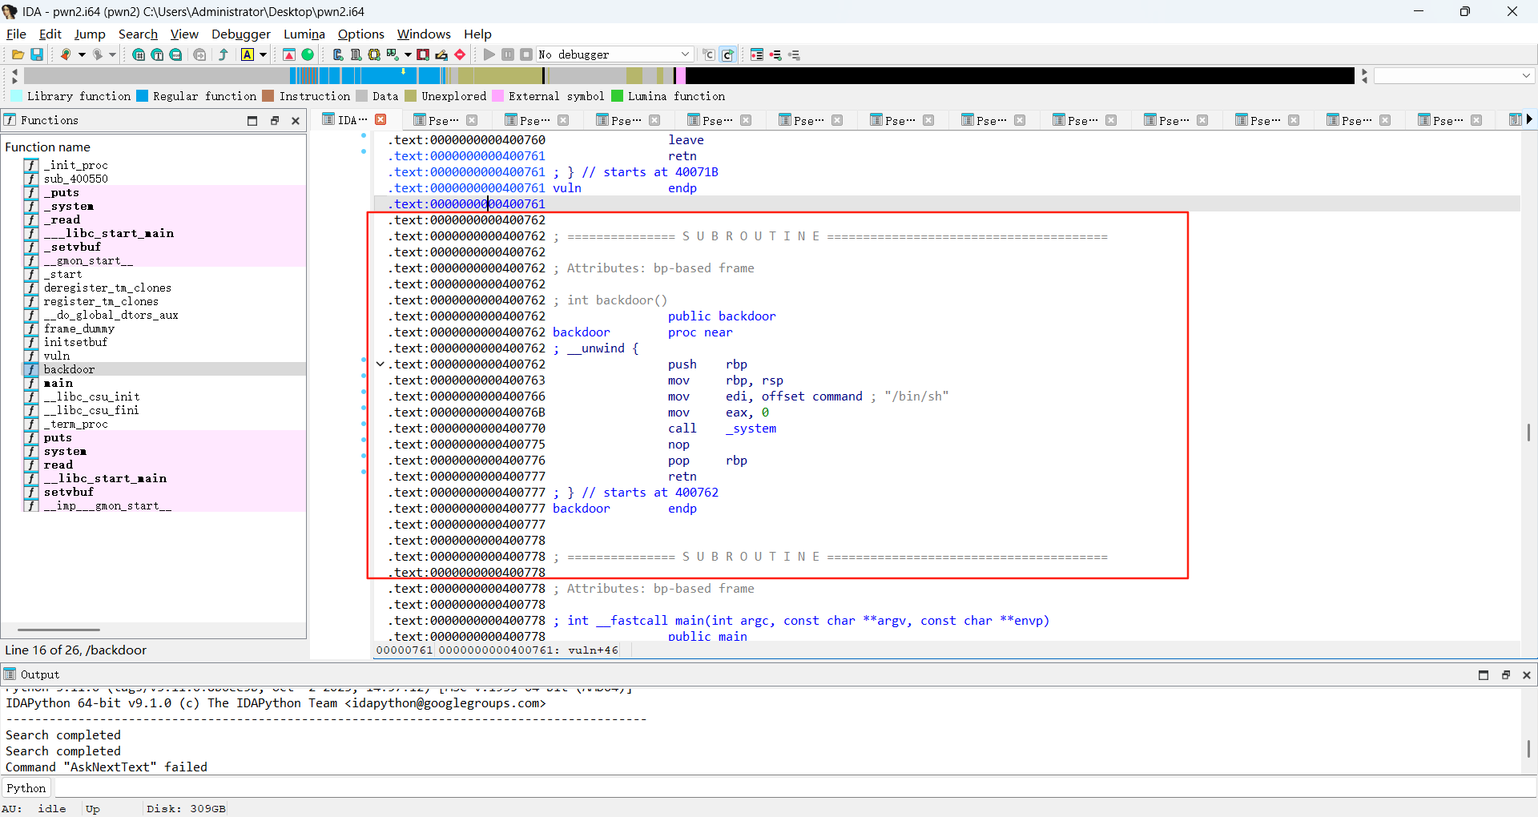Open dropdown next to yellow 'A' icon
This screenshot has width=1538, height=817.
263,54
